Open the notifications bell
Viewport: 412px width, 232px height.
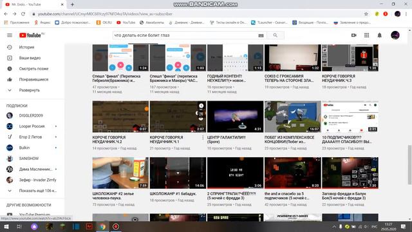(379, 35)
